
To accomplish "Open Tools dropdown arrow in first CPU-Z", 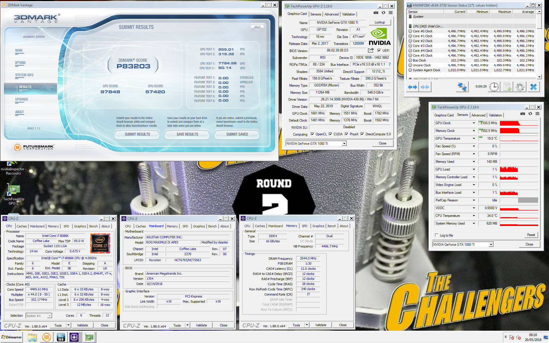I will [68, 325].
